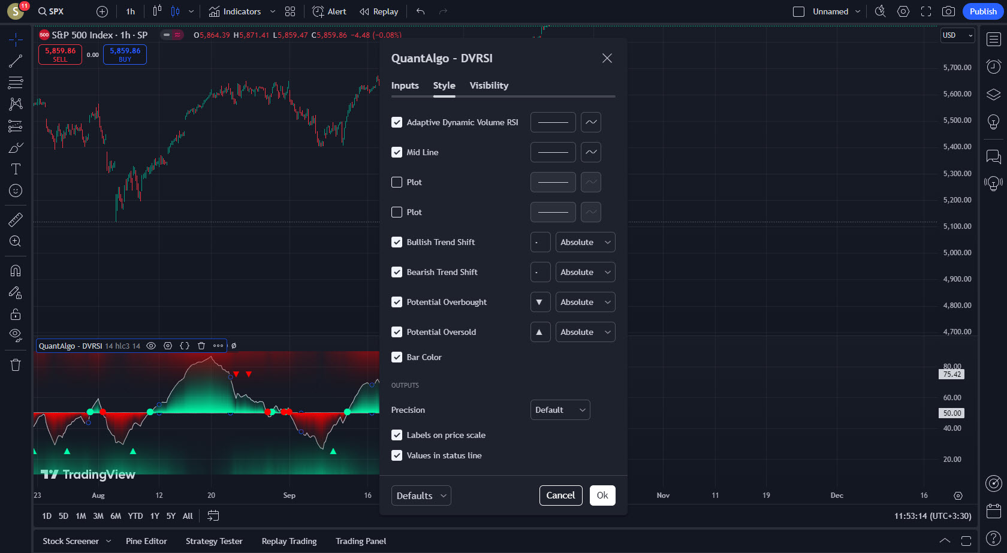Select the Measure ruler tool
The image size is (1007, 553).
coord(16,220)
